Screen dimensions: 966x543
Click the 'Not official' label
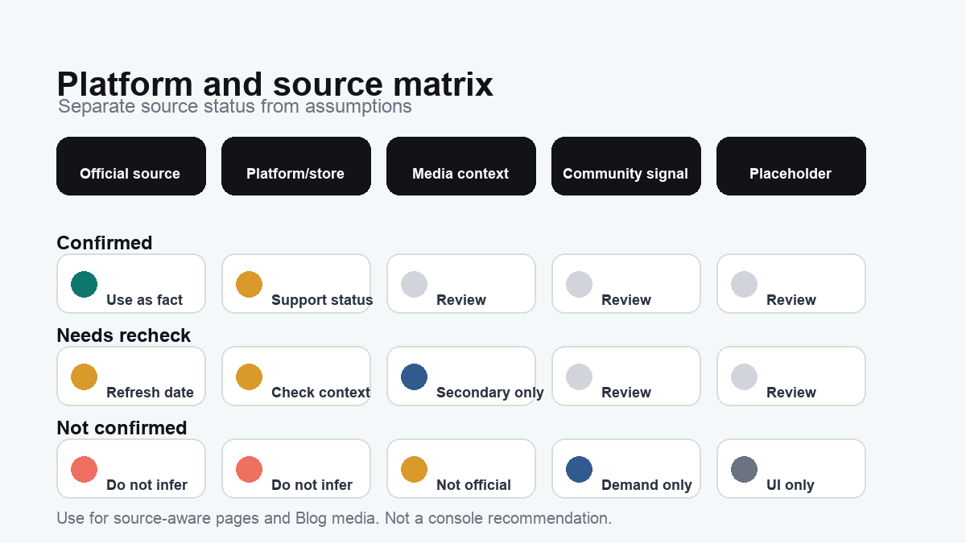tap(474, 485)
